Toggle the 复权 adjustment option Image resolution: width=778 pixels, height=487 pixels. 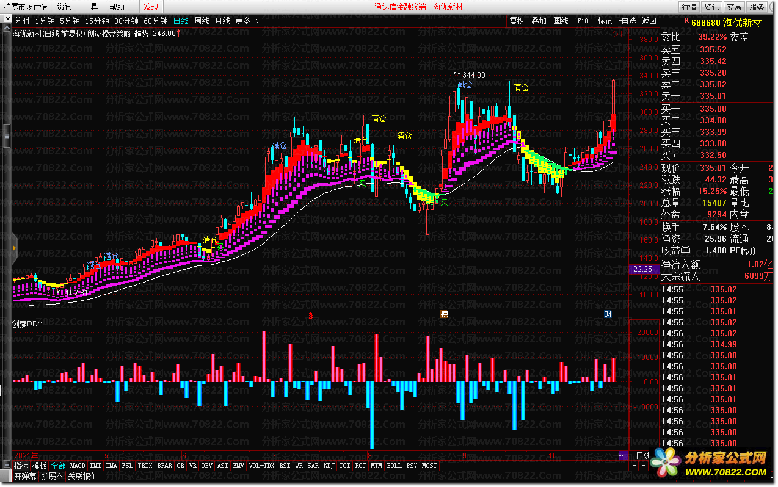tap(517, 21)
